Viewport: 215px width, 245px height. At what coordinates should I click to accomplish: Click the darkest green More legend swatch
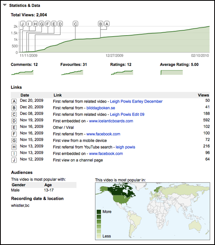pos(99,212)
